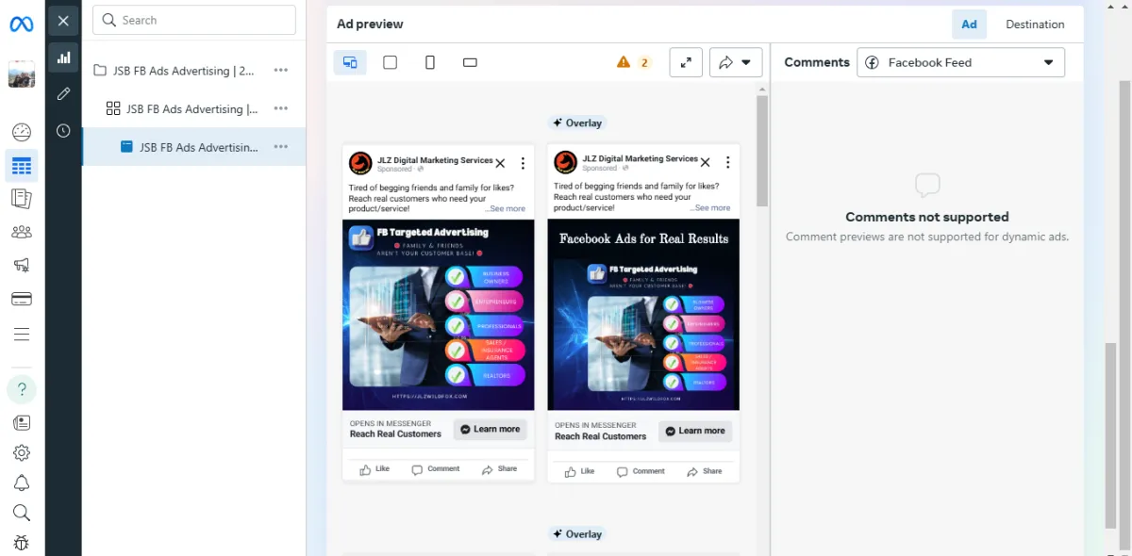Click the ad preview vertical scrollbar

point(762,151)
